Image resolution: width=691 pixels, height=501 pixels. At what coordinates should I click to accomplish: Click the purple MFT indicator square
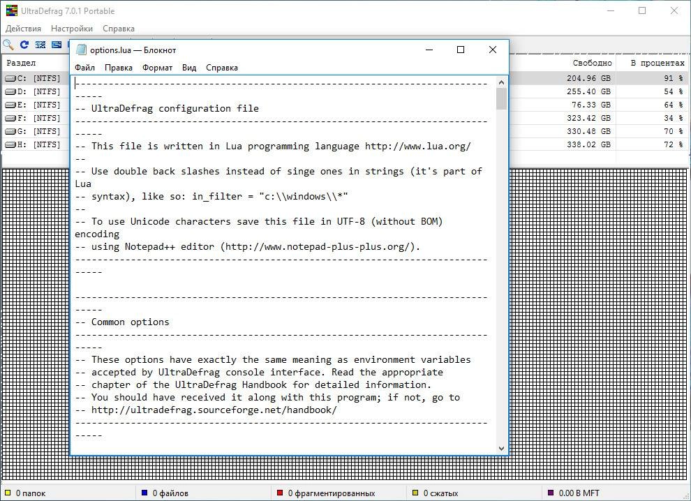tap(551, 493)
